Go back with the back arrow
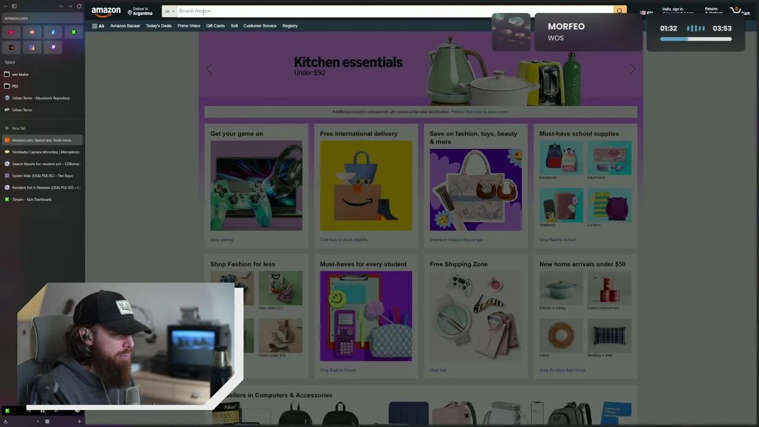Screen dimensions: 759x427 pos(61,6)
